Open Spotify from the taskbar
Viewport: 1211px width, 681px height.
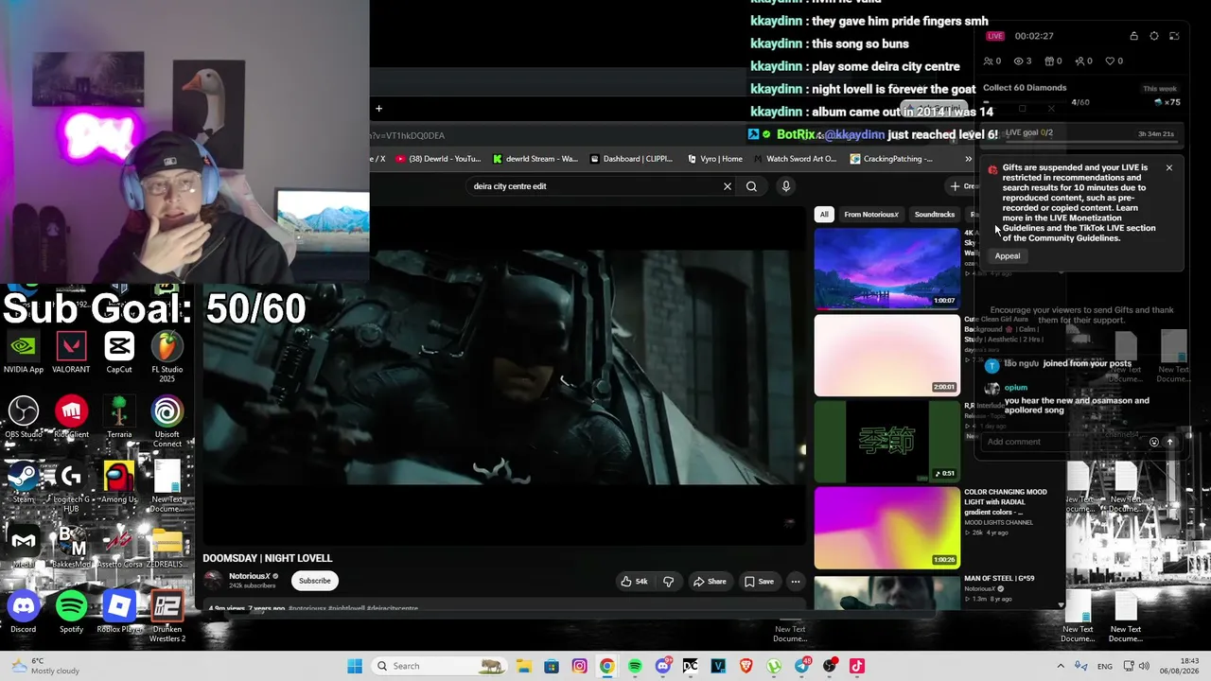click(x=635, y=666)
